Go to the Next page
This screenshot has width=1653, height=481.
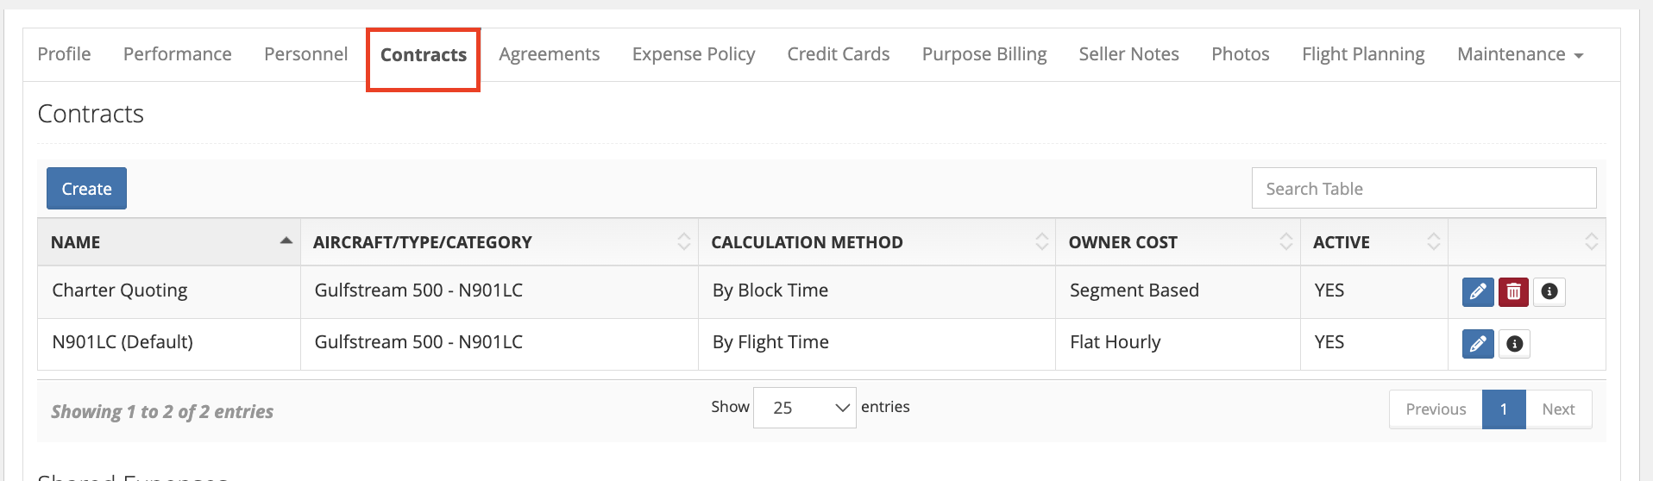[x=1558, y=409]
